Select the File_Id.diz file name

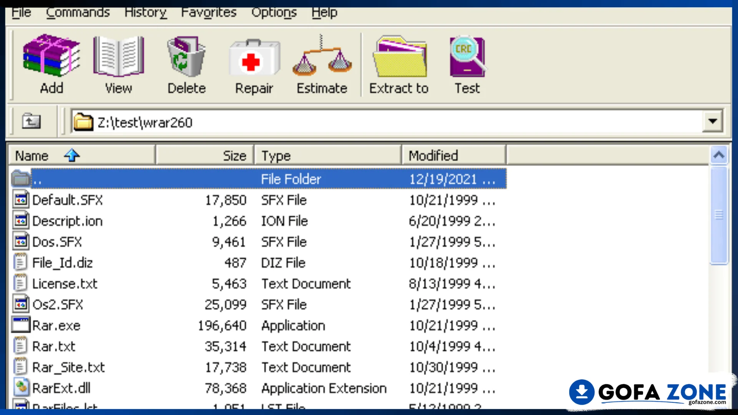63,263
